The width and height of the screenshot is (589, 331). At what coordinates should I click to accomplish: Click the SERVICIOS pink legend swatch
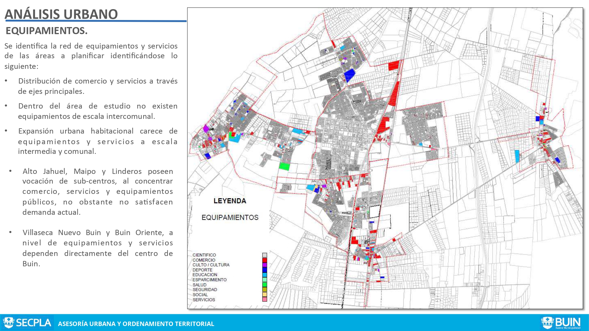point(264,299)
